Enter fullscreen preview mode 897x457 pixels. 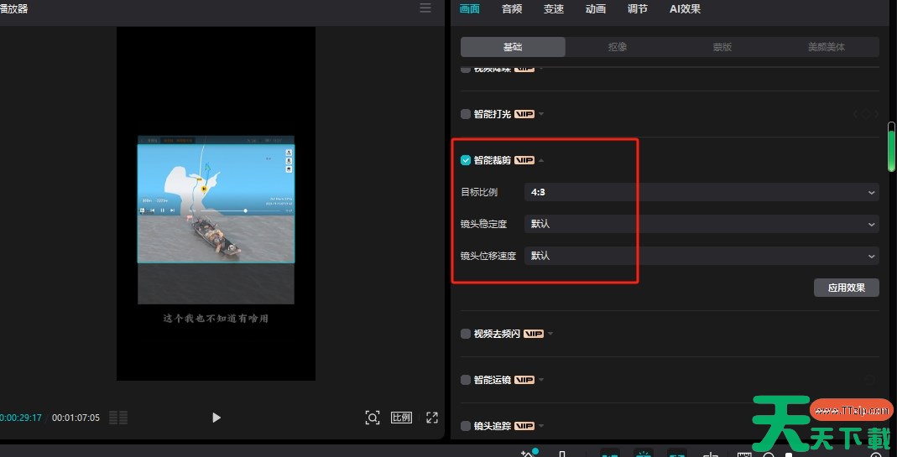pyautogui.click(x=432, y=418)
